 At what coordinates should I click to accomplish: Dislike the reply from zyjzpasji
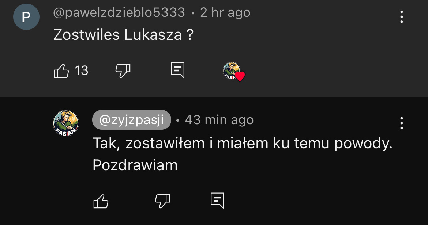tap(162, 201)
